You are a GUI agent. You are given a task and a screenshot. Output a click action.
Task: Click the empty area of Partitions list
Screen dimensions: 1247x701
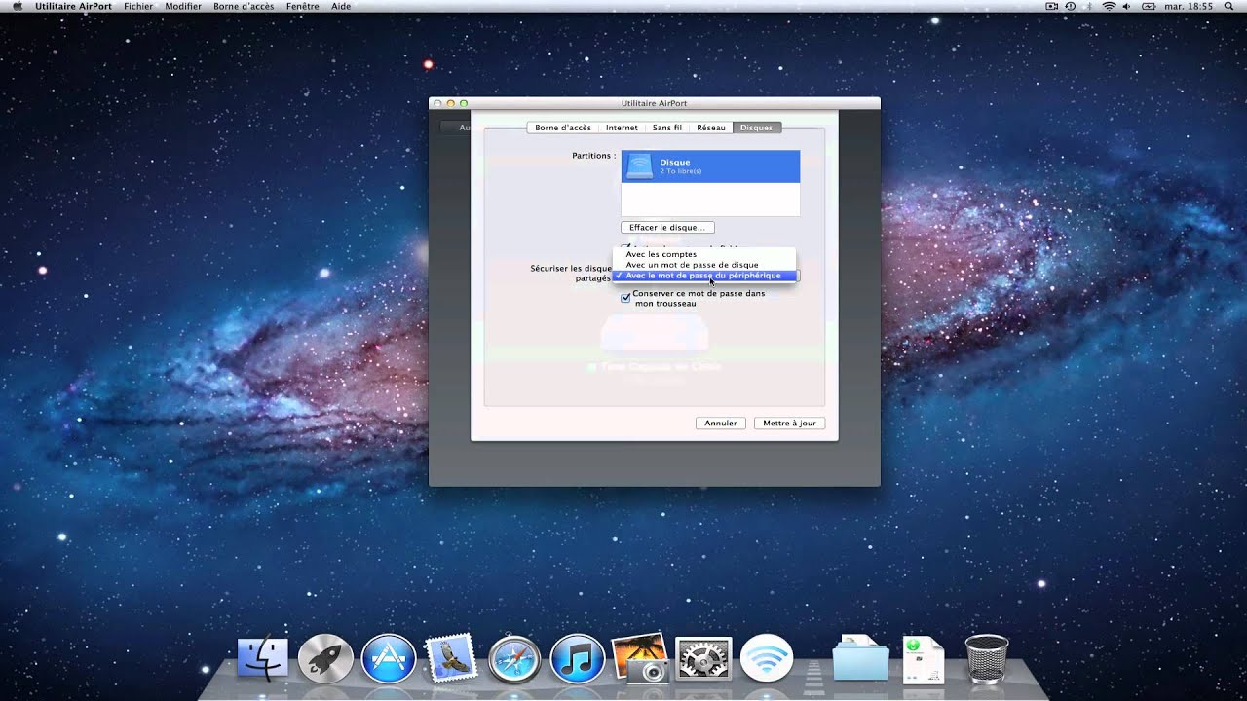(x=710, y=200)
